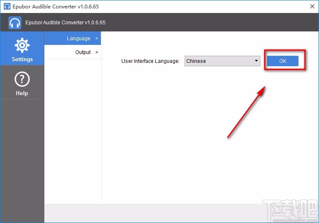Open the Help question mark section
The height and width of the screenshot is (223, 319).
(22, 83)
